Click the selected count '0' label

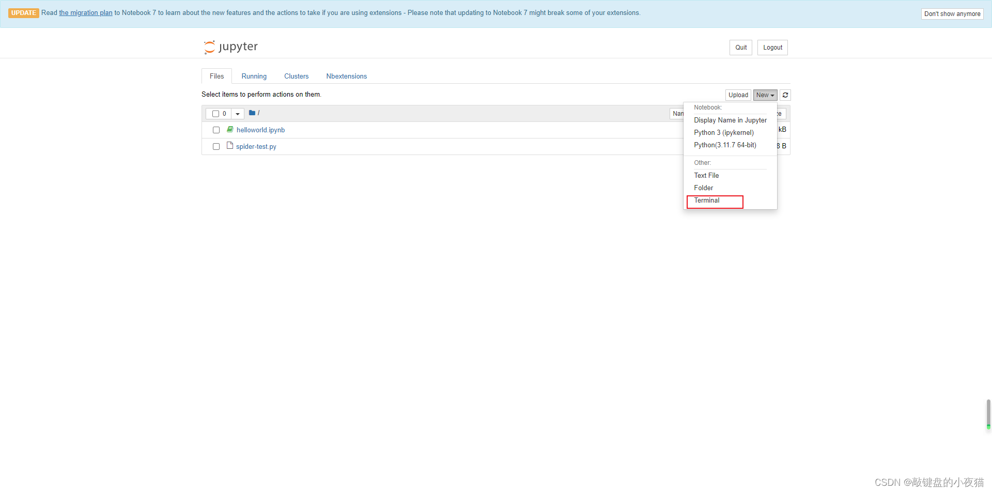[224, 114]
